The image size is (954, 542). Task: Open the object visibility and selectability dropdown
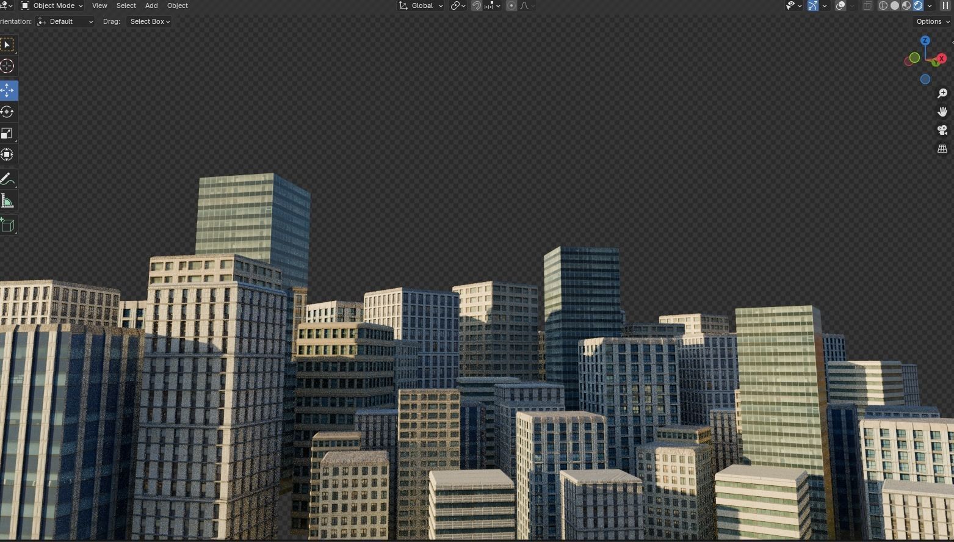point(794,5)
